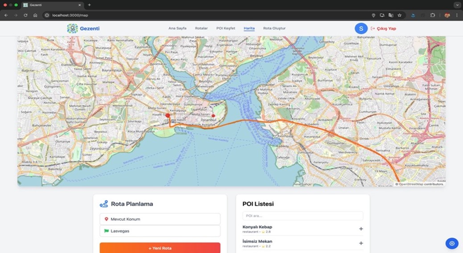This screenshot has height=253, width=463.
Task: Click the location permission icon in address bar
Action: (373, 15)
